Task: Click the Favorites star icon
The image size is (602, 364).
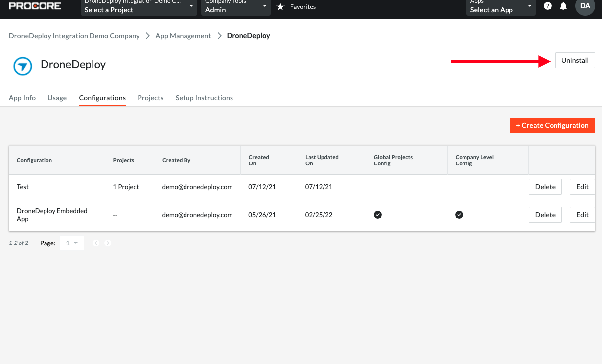Action: [280, 7]
